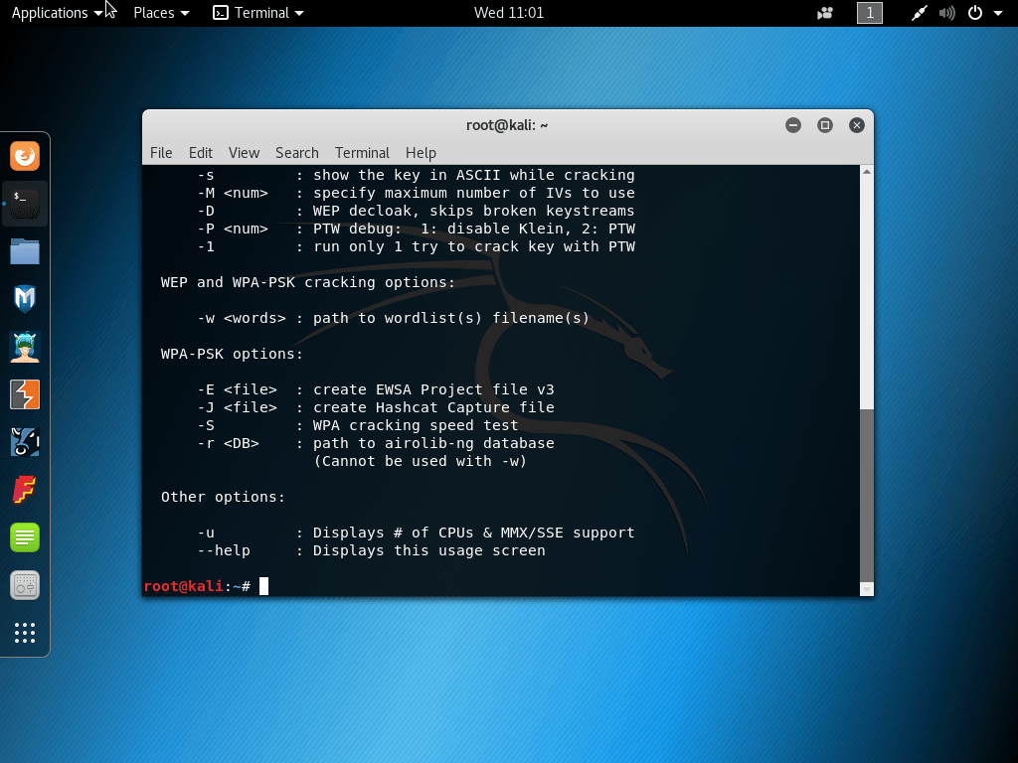Screen dimensions: 1018x763
Task: Click the '-1' run only 1 try line
Action: point(417,246)
